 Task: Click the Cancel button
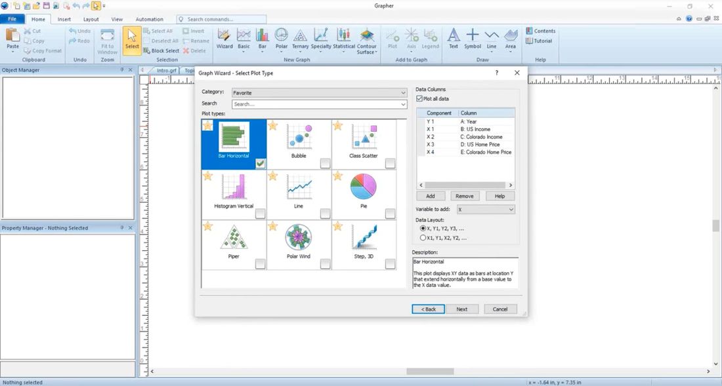500,309
